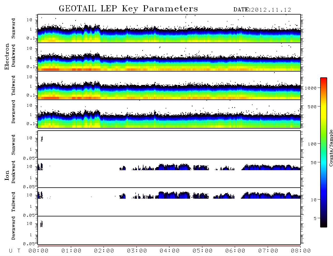Click the "10" tick of Electron Tailward

coord(29,77)
